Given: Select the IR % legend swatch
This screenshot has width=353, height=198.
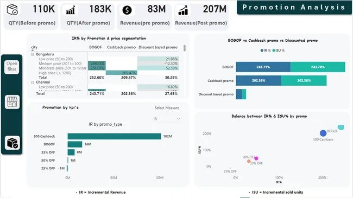Looking at the screenshot, I should pyautogui.click(x=262, y=50).
